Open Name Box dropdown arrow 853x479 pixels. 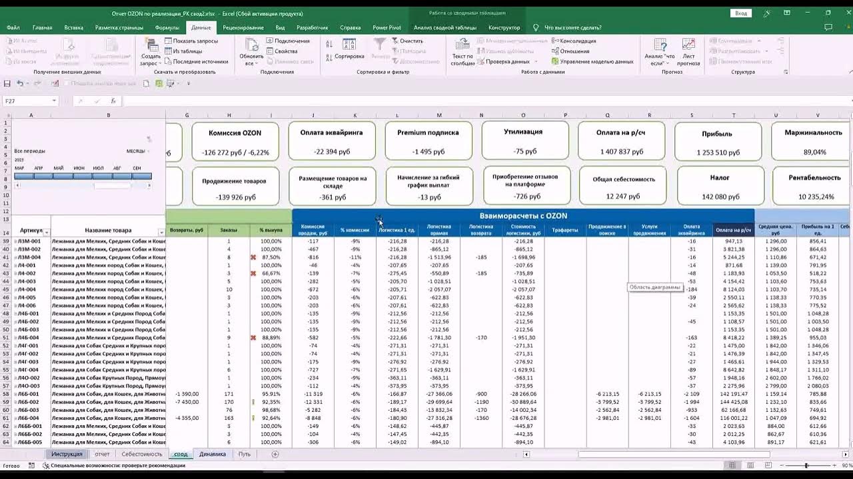point(54,101)
